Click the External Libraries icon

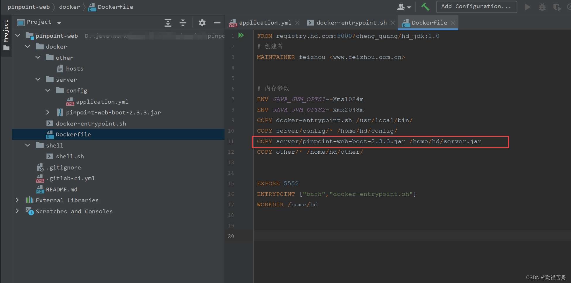[30, 200]
